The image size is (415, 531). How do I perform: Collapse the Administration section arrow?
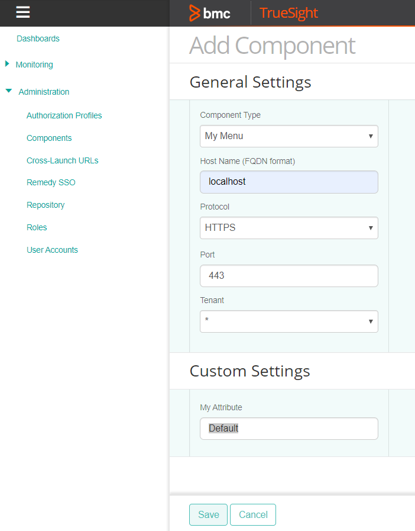[9, 91]
